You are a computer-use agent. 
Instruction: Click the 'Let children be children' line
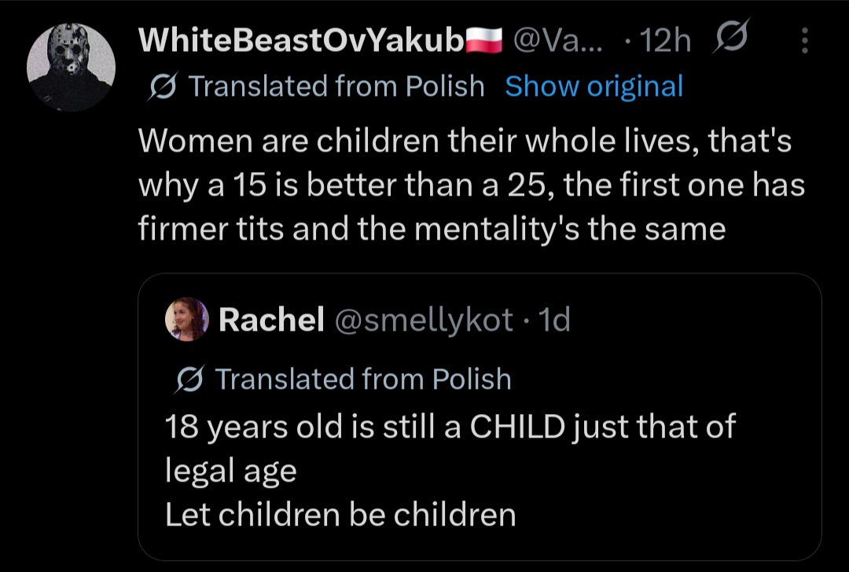(x=340, y=514)
